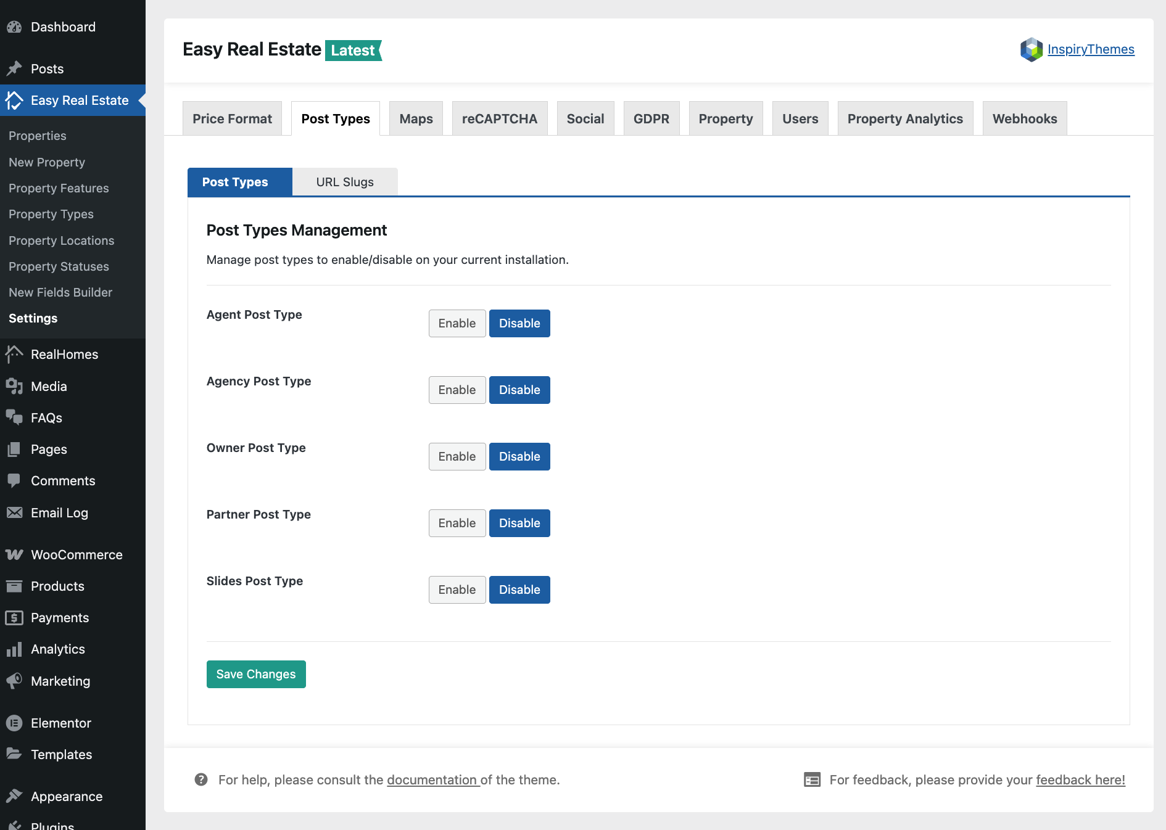Click the Posts pin icon

[14, 68]
